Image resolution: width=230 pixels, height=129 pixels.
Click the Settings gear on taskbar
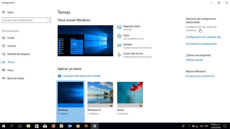(x=95, y=126)
